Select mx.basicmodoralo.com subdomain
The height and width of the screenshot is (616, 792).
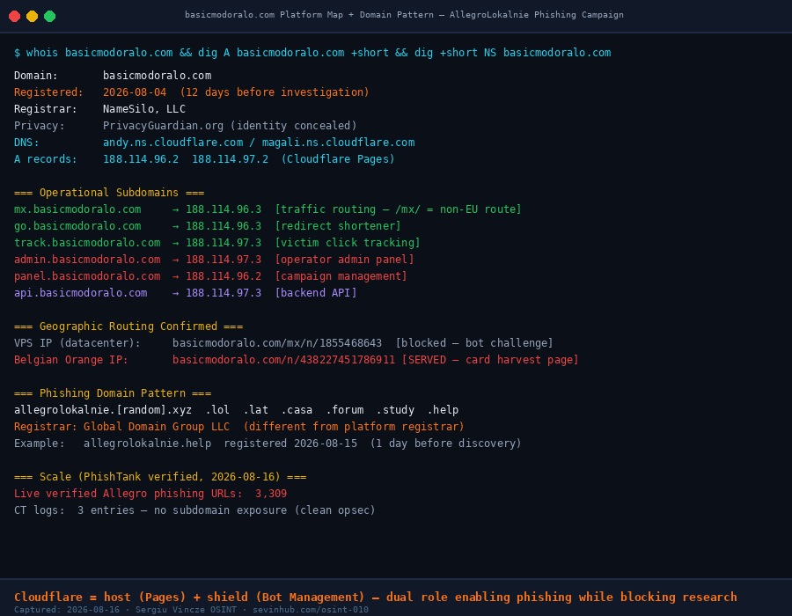(x=77, y=209)
